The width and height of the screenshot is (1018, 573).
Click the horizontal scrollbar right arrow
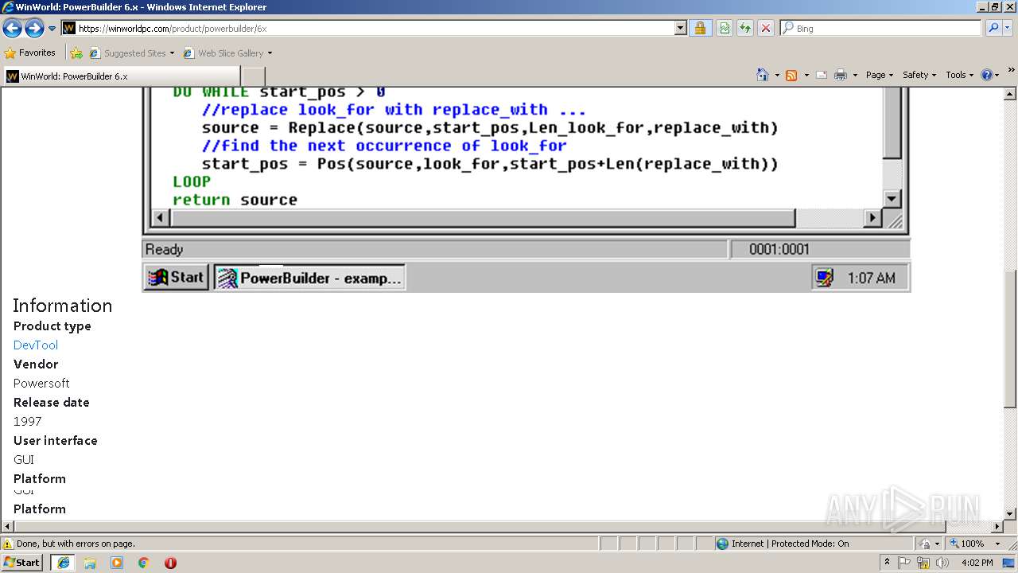pos(997,526)
